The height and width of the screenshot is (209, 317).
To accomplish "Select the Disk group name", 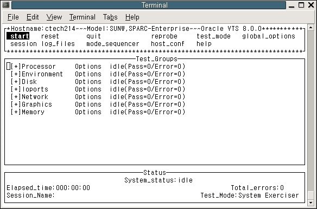I will point(29,82).
